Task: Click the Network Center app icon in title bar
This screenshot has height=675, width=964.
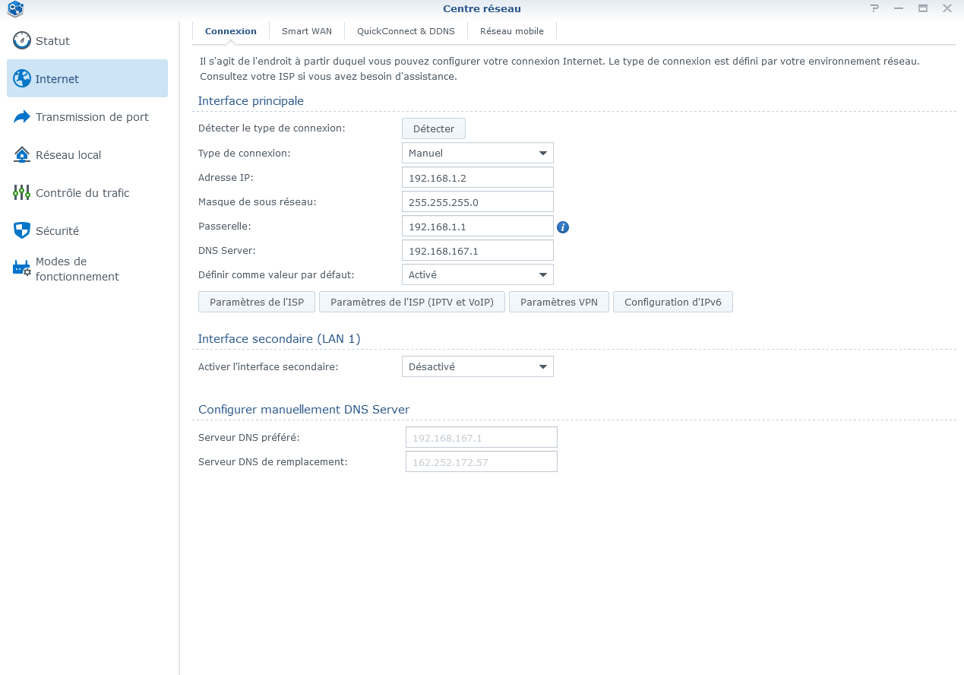Action: (15, 9)
